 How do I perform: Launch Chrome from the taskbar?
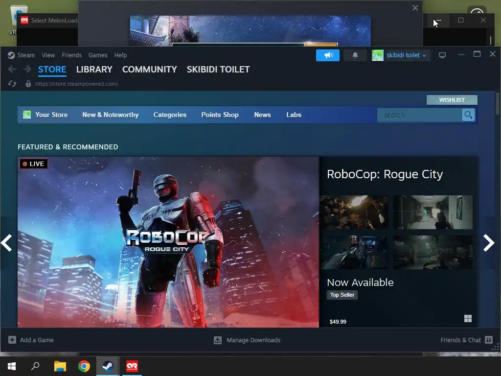tap(84, 366)
